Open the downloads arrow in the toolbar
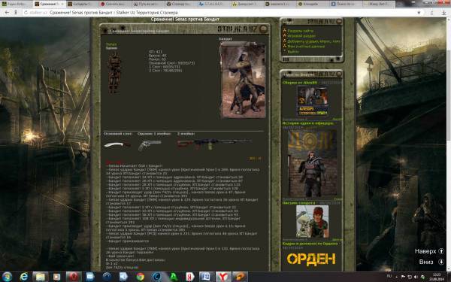Image resolution: width=451 pixels, height=282 pixels. [x=443, y=13]
